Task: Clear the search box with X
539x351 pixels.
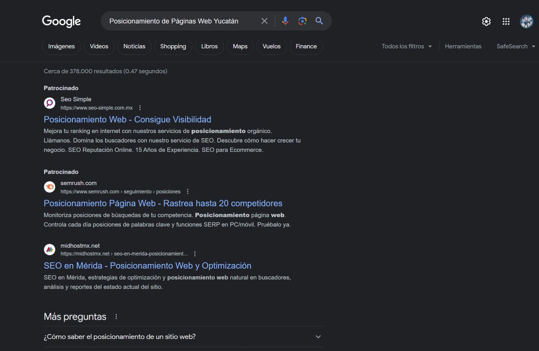Action: tap(264, 21)
